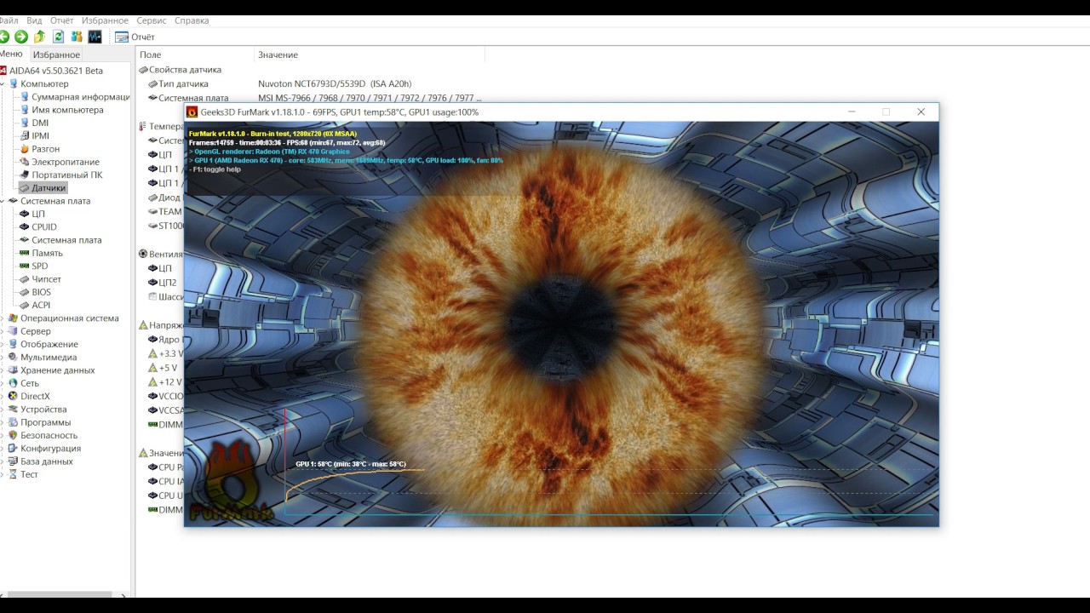Expand the Сеть tree node

3,384
